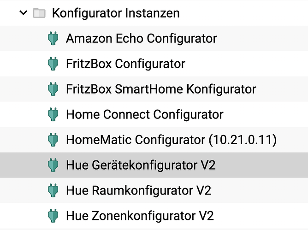The image size is (308, 230).
Task: Click the Hue Gerätekonfigurator V2 plug icon
Action: (x=53, y=165)
